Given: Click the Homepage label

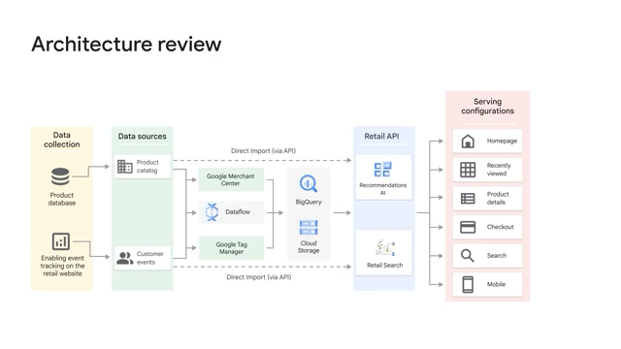Looking at the screenshot, I should [502, 141].
